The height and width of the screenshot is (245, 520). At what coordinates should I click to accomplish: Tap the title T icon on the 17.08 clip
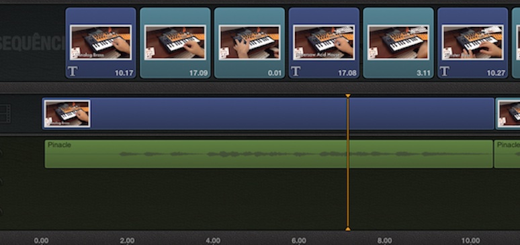[296, 71]
